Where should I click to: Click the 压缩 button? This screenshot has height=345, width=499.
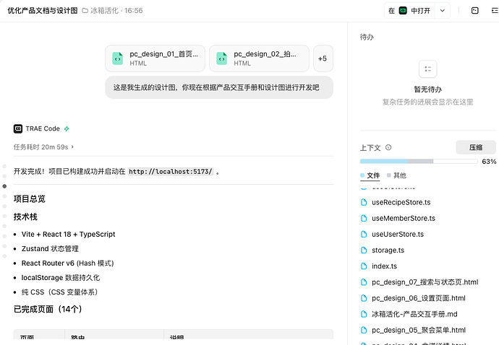coord(476,147)
